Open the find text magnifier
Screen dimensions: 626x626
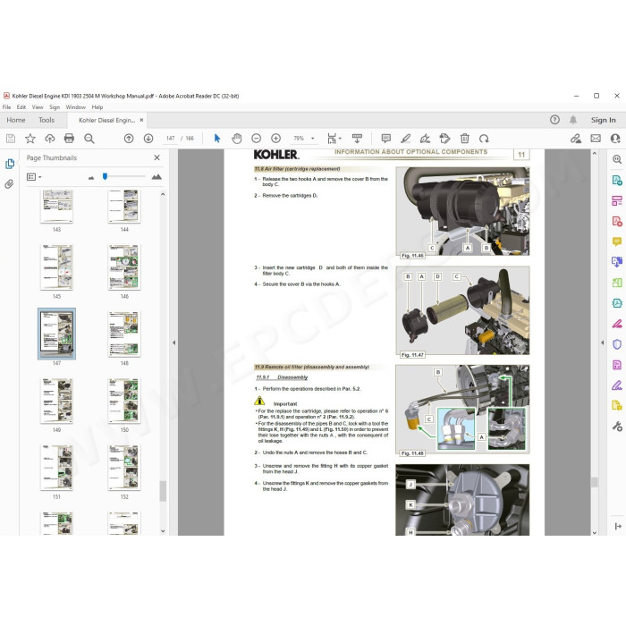click(x=89, y=139)
